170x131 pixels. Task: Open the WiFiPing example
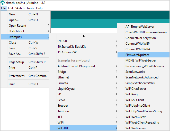(x=144, y=94)
